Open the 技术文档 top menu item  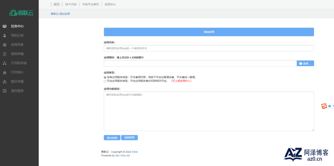pos(71,5)
